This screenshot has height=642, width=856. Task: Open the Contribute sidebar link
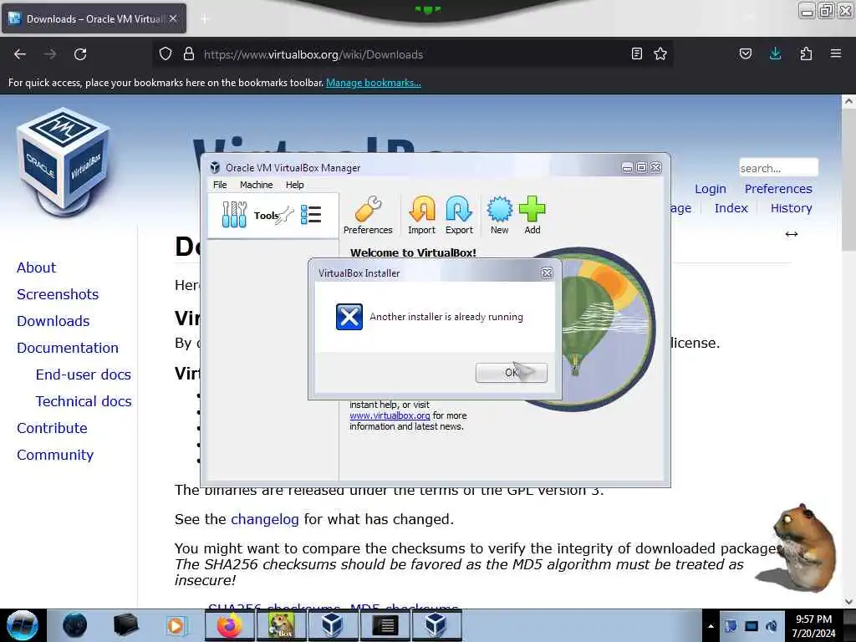(52, 428)
